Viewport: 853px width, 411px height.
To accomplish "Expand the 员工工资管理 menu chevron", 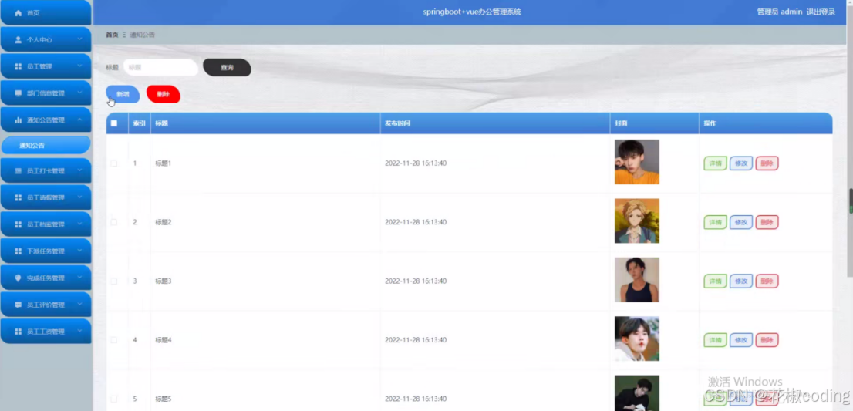I will pyautogui.click(x=79, y=331).
